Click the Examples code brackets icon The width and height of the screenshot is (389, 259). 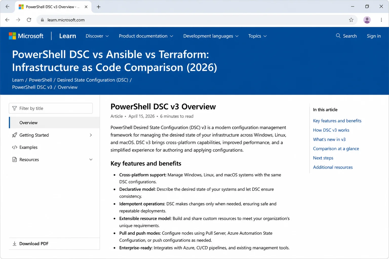point(15,147)
